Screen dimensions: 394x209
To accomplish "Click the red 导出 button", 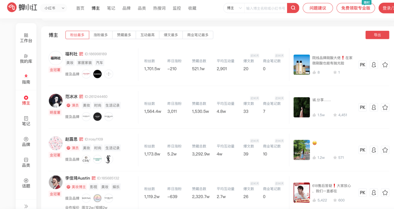I will [377, 35].
